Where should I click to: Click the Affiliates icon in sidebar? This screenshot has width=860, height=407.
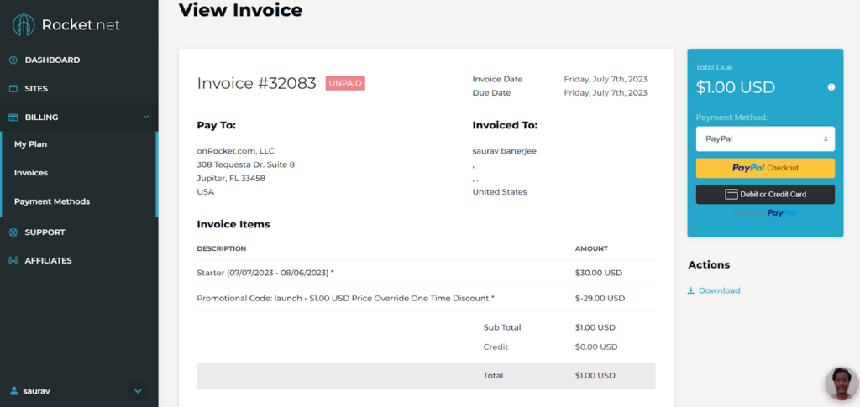13,261
